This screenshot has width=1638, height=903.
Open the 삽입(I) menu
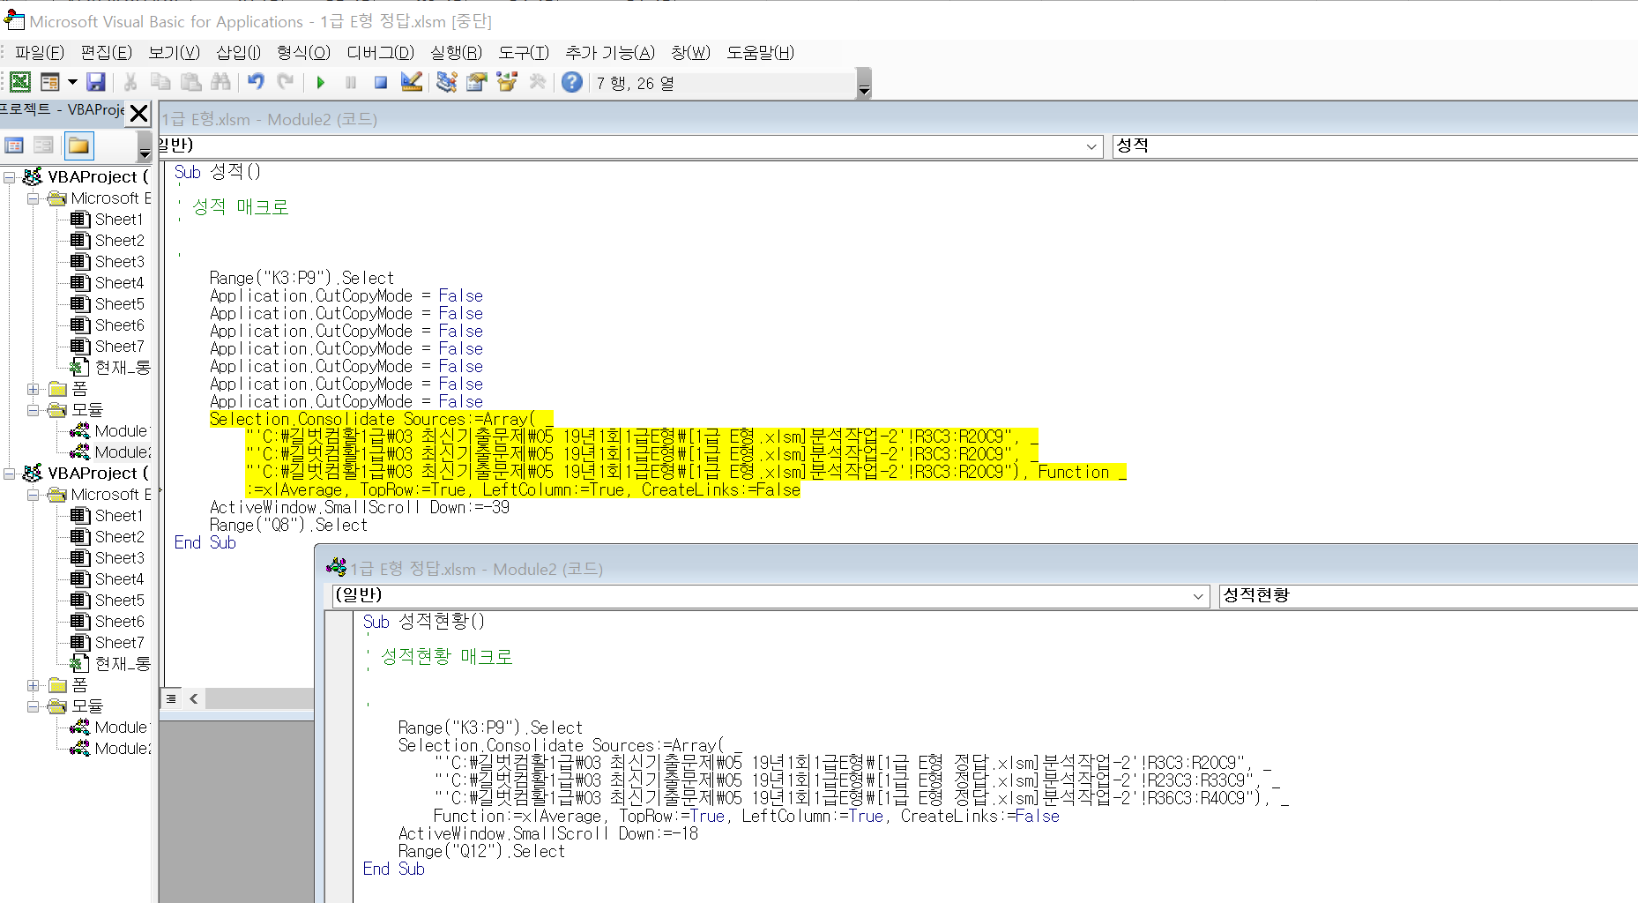(x=238, y=53)
